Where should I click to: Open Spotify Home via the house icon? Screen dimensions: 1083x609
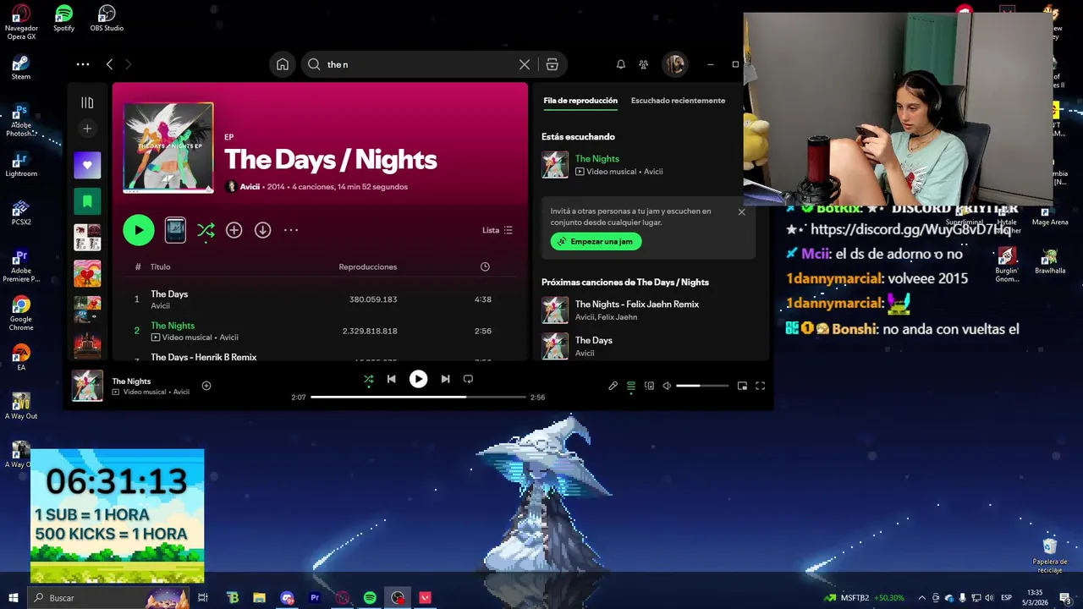(283, 64)
